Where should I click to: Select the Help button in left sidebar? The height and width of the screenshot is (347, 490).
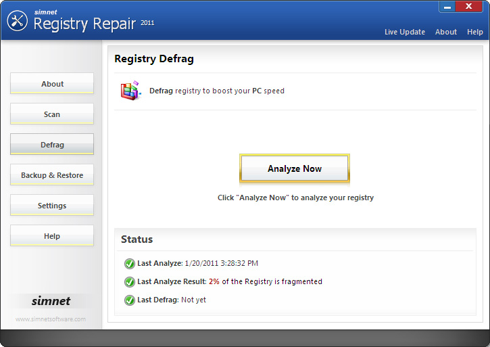click(52, 236)
